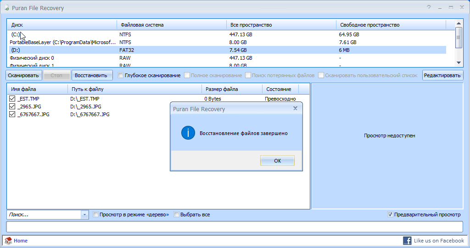470x248 pixels.
Task: Click the 0 Bytes size cell
Action: pos(213,99)
